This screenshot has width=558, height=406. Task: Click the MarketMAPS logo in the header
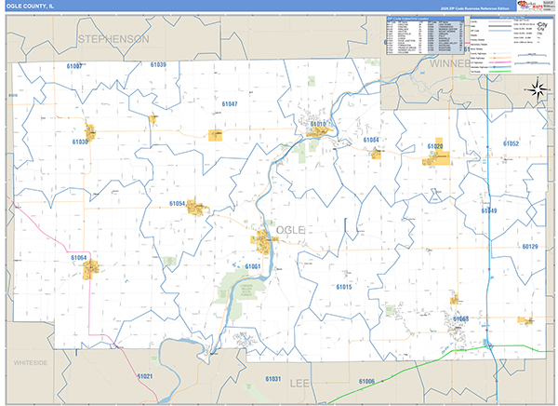pyautogui.click(x=529, y=5)
